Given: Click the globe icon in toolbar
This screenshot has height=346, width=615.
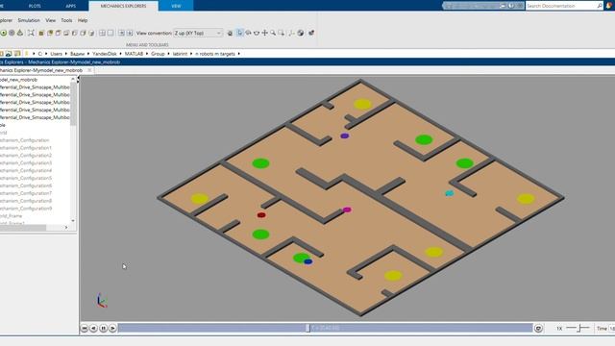Looking at the screenshot, I should [x=301, y=33].
